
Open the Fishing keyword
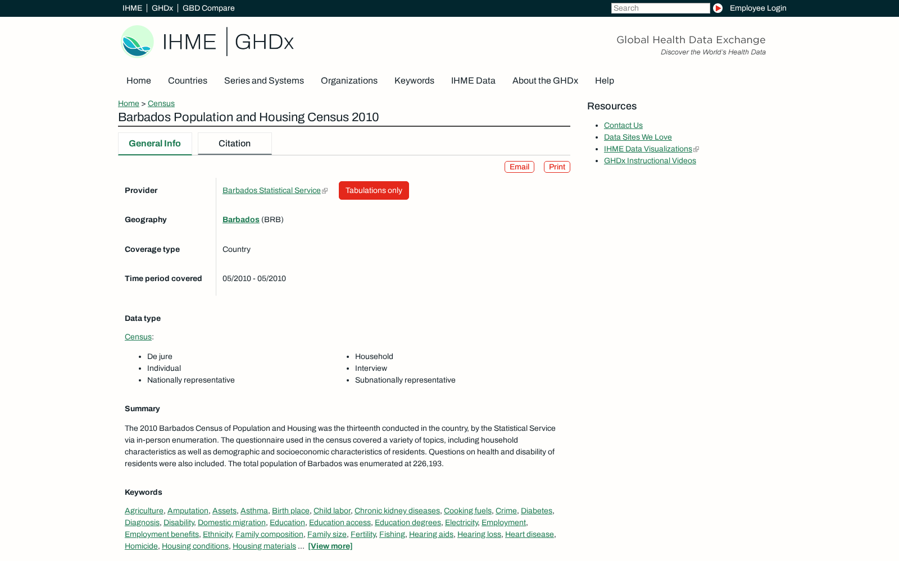coord(392,534)
